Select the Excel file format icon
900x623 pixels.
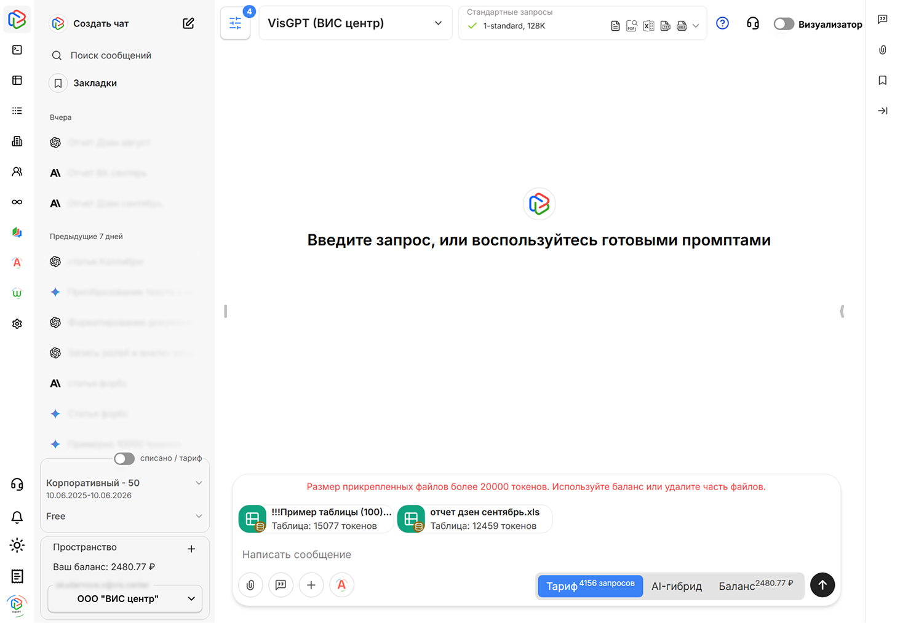pyautogui.click(x=648, y=25)
